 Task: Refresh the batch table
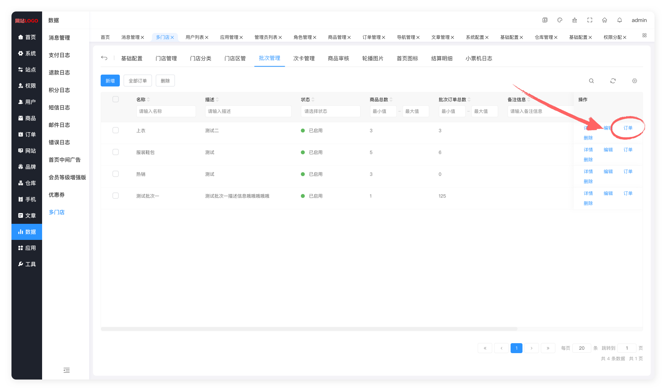[x=613, y=81]
